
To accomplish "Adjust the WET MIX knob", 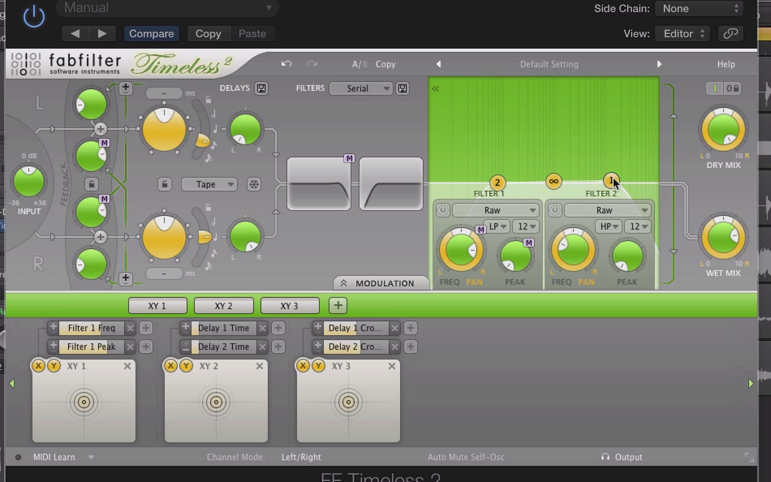I will point(723,237).
